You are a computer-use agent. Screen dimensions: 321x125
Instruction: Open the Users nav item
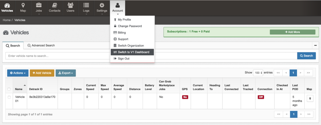(x=71, y=8)
